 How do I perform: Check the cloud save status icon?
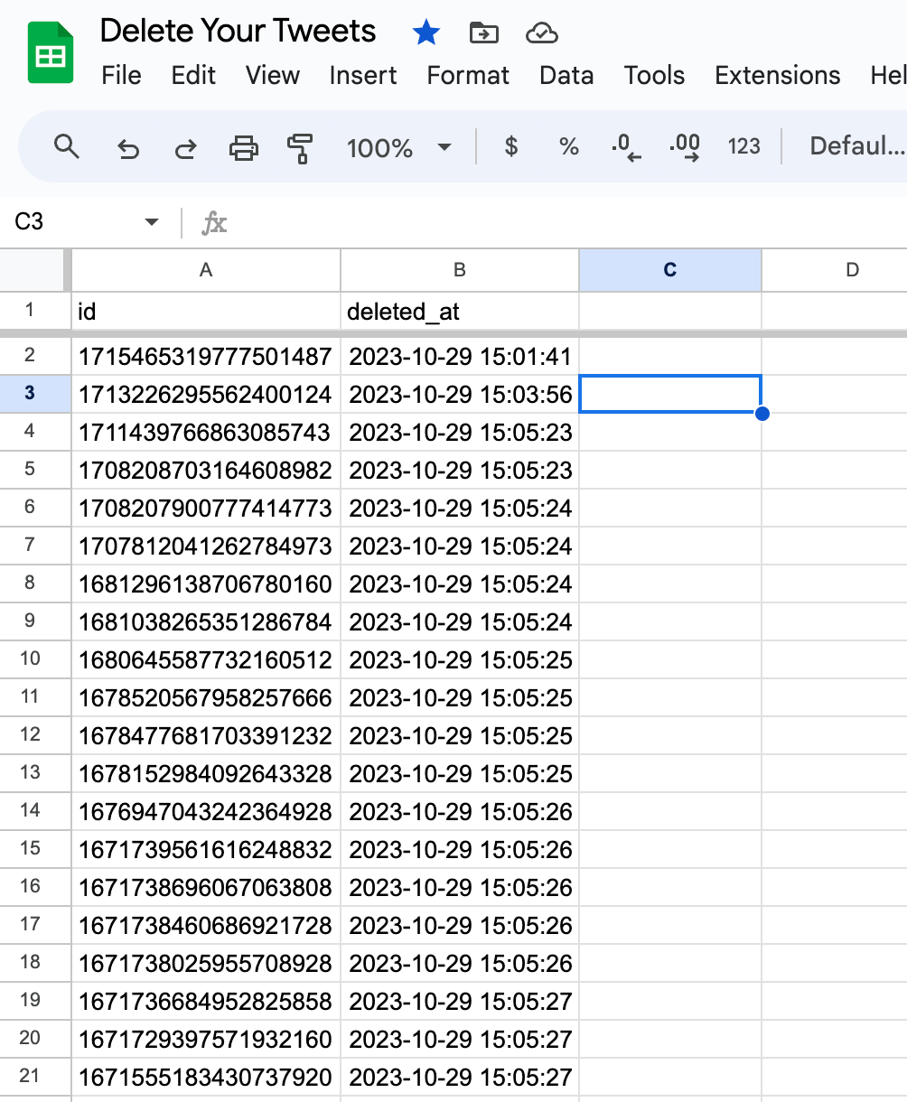(541, 33)
